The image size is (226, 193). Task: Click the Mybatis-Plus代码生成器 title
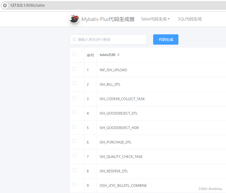click(x=107, y=19)
